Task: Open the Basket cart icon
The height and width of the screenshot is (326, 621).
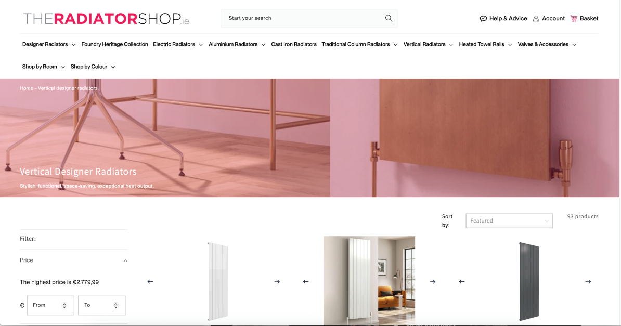Action: (574, 18)
